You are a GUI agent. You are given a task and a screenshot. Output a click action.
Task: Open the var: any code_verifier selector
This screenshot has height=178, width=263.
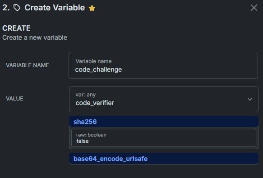click(164, 99)
